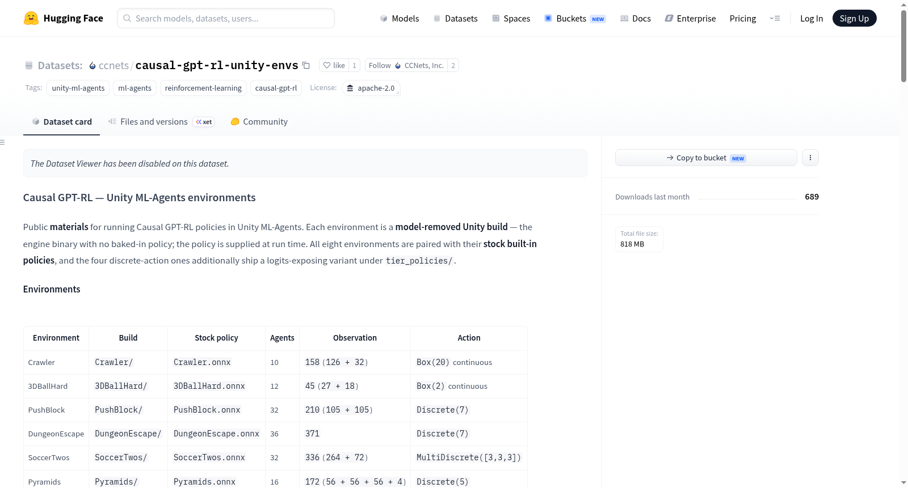This screenshot has width=908, height=488.
Task: Open Spaces in the navigation bar
Action: pyautogui.click(x=511, y=18)
